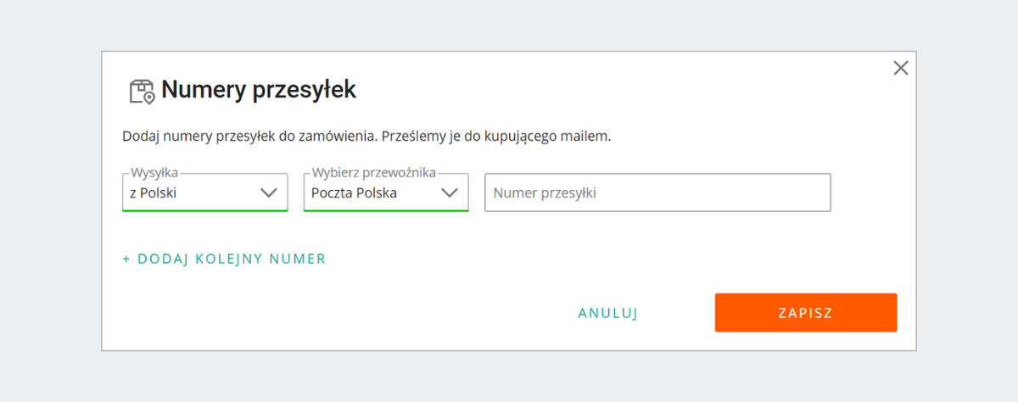Click the sentence 'Prześlemy je do kupującego mailem'
Image resolution: width=1018 pixels, height=402 pixels.
click(495, 136)
